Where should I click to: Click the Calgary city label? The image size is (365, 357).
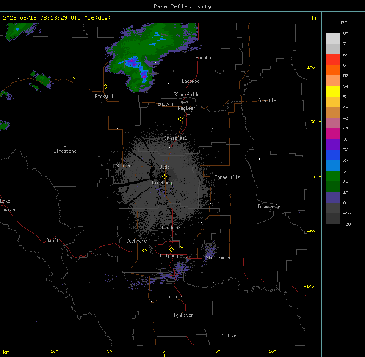(x=169, y=256)
